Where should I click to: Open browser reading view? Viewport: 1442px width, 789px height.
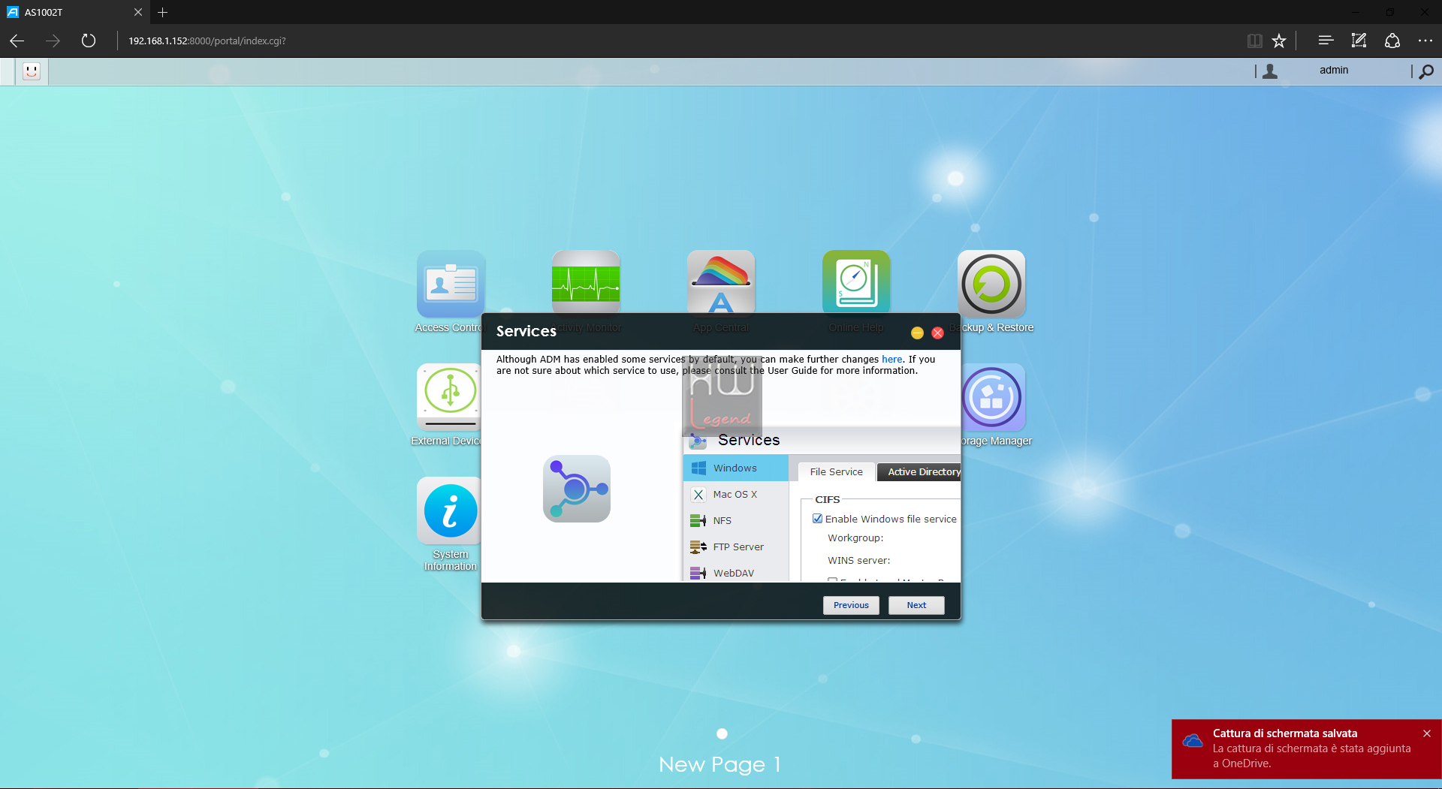pos(1254,41)
